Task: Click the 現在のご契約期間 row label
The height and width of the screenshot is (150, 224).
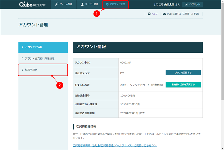Action: point(85,113)
